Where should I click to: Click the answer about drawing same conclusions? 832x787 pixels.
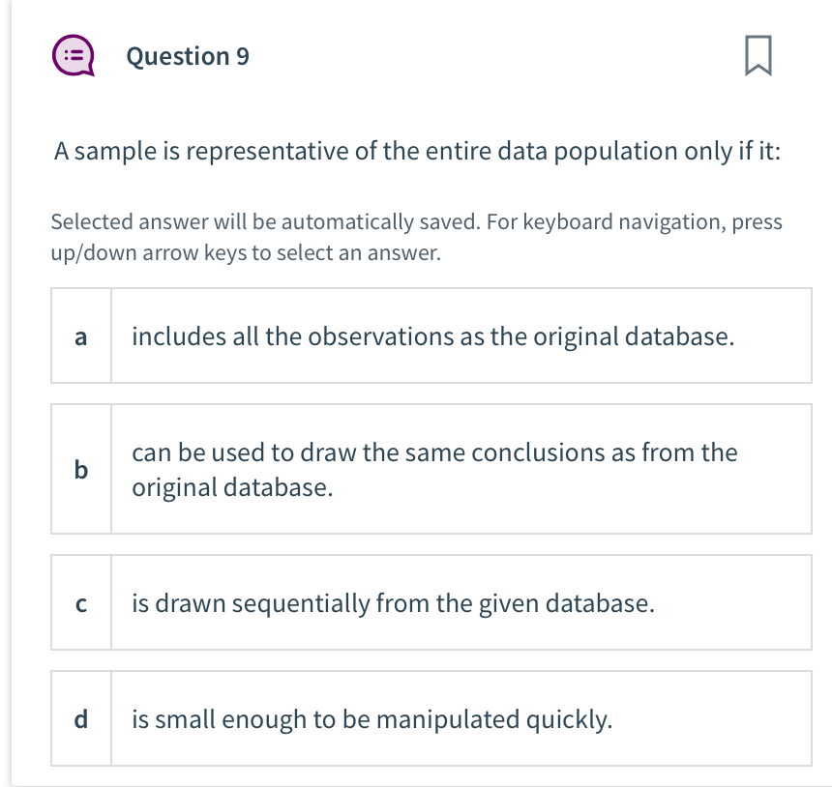pos(433,469)
